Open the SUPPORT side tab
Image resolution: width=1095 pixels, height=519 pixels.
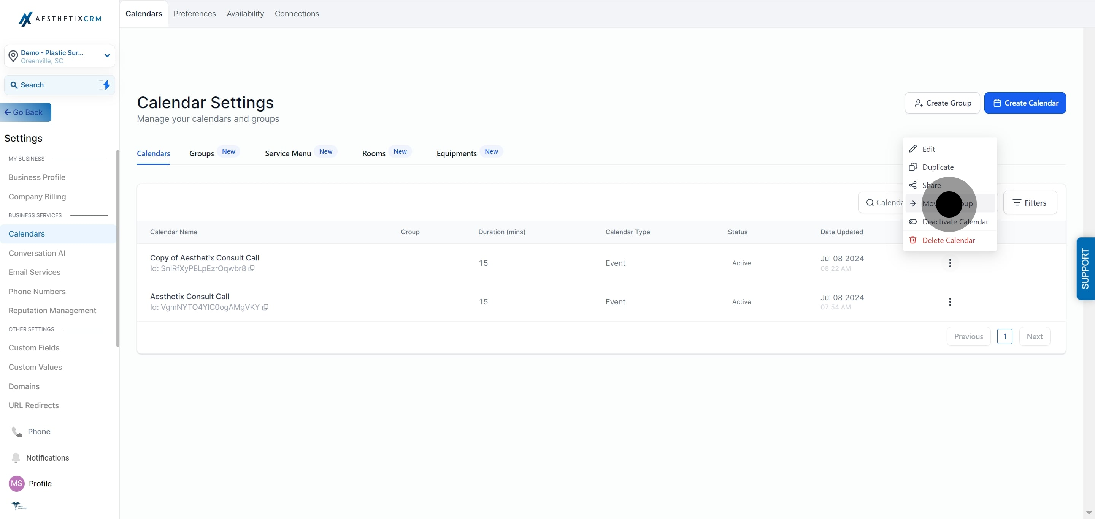[1085, 268]
